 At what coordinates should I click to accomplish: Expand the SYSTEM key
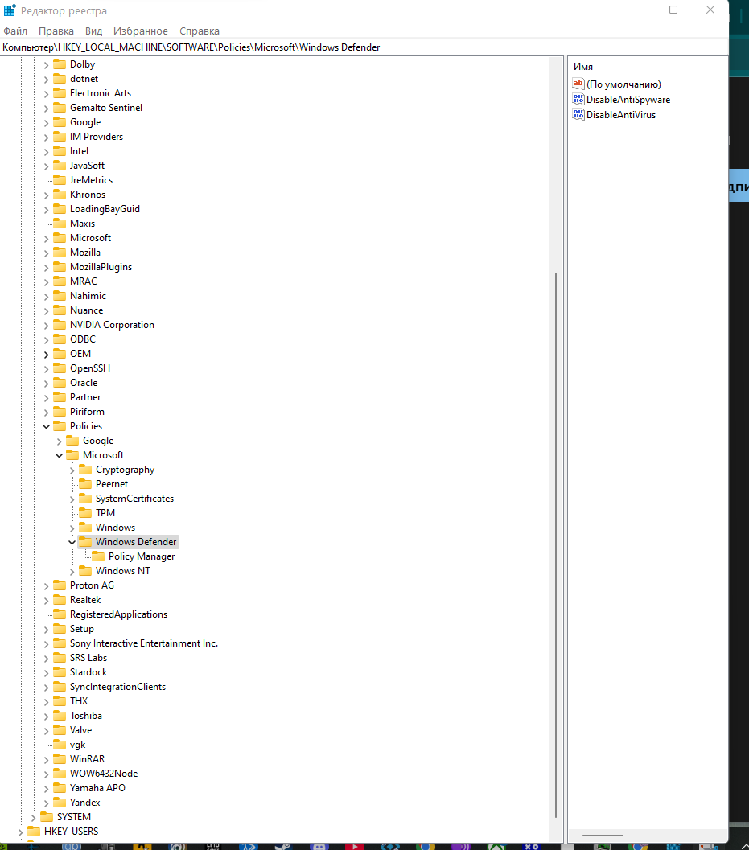click(x=33, y=817)
